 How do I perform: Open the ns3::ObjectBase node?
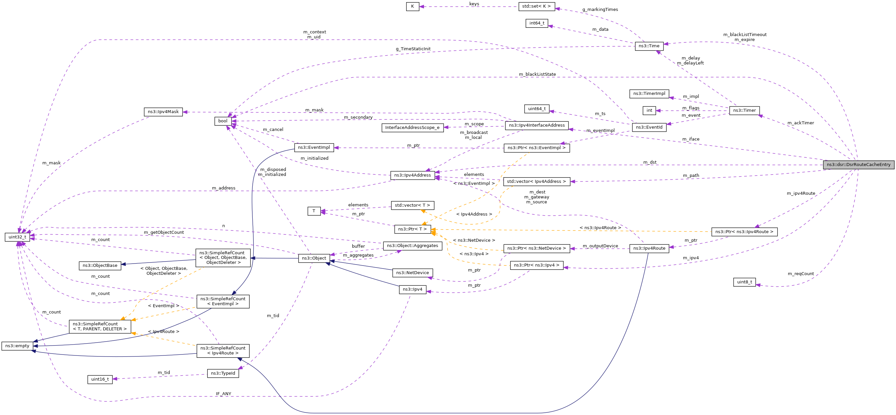[x=100, y=266]
